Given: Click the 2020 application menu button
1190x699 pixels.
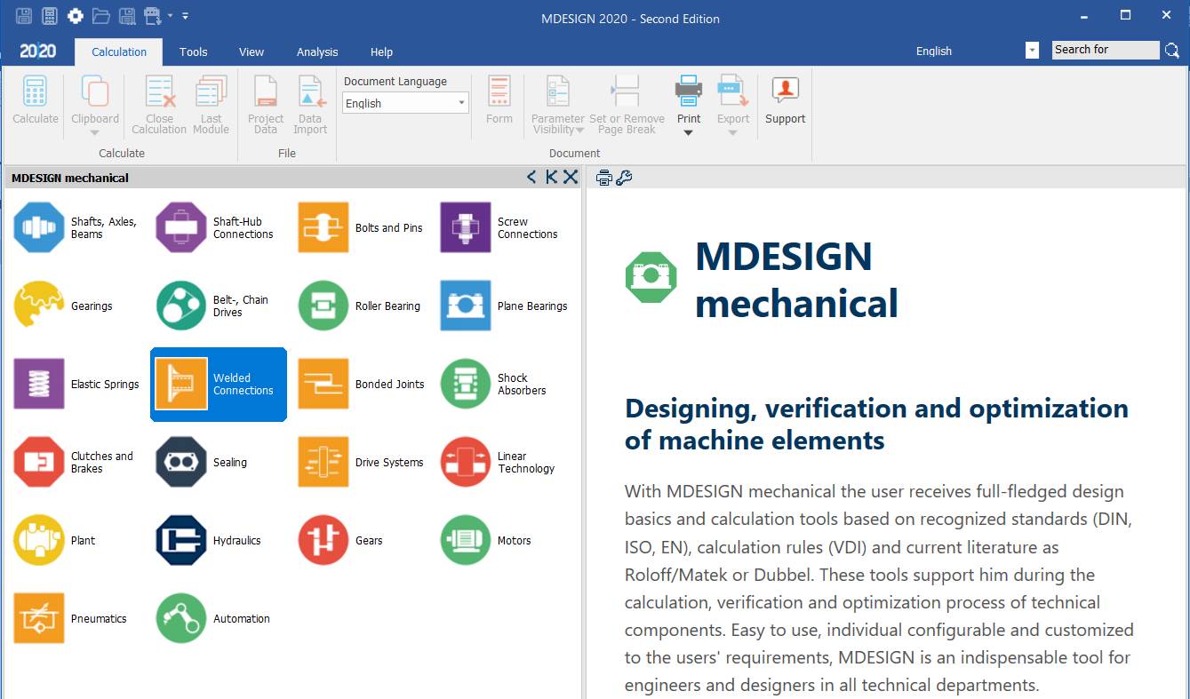Looking at the screenshot, I should pyautogui.click(x=37, y=52).
